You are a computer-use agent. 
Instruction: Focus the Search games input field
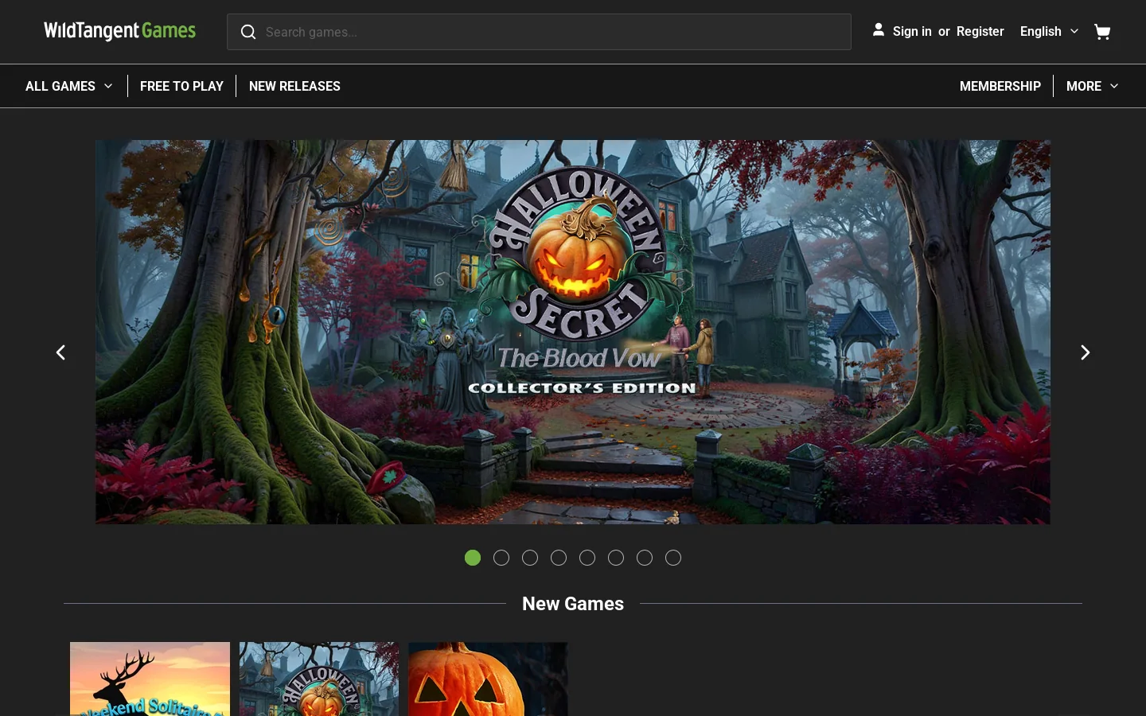click(539, 32)
